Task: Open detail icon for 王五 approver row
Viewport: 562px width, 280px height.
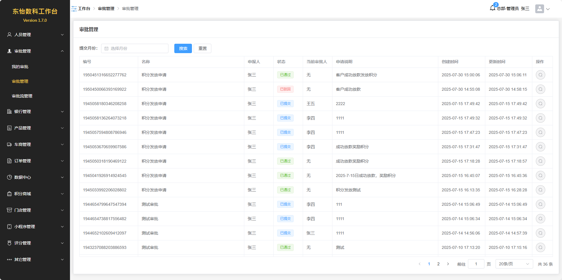Action: pyautogui.click(x=540, y=104)
